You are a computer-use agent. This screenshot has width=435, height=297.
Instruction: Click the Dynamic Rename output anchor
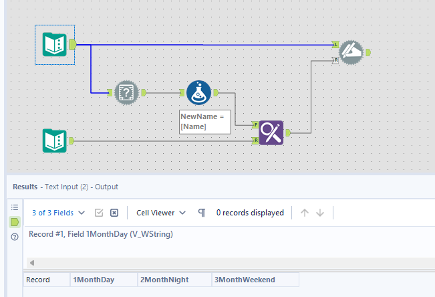(368, 52)
